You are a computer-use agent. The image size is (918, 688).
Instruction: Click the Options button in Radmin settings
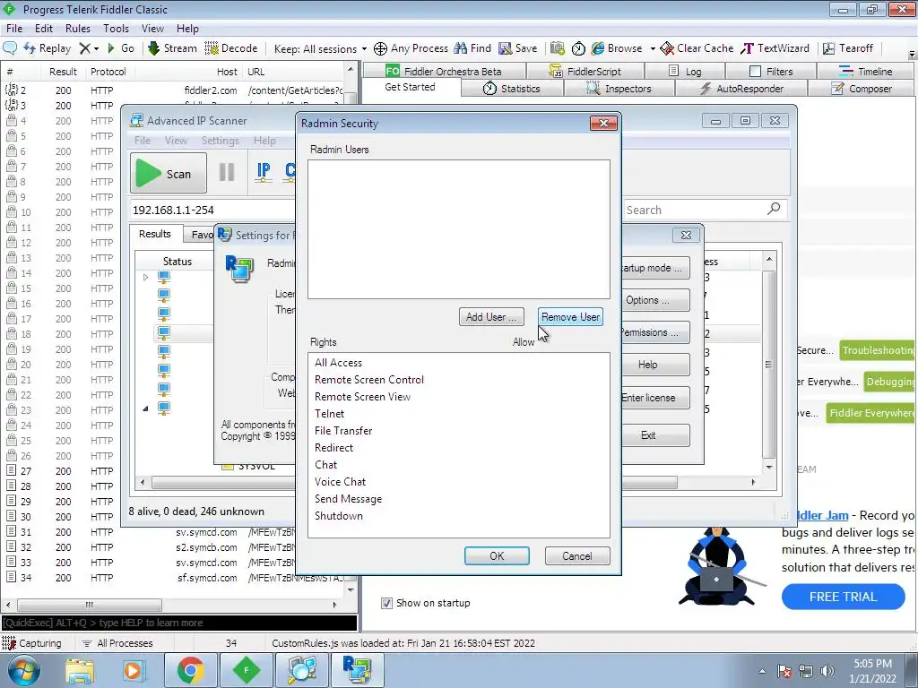tap(655, 300)
